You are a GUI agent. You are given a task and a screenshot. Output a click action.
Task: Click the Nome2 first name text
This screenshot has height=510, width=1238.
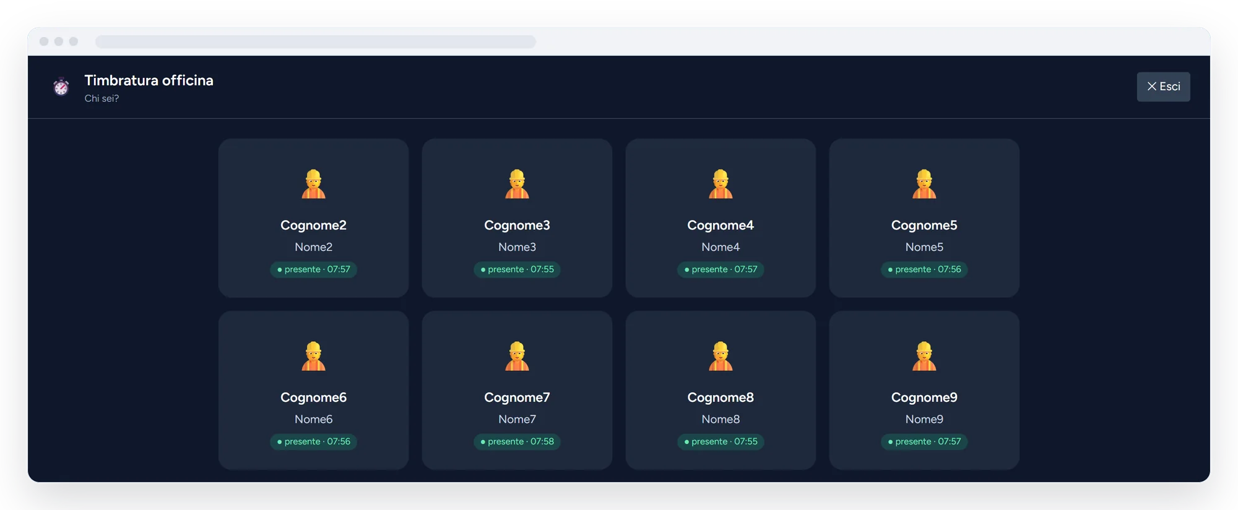pyautogui.click(x=313, y=247)
